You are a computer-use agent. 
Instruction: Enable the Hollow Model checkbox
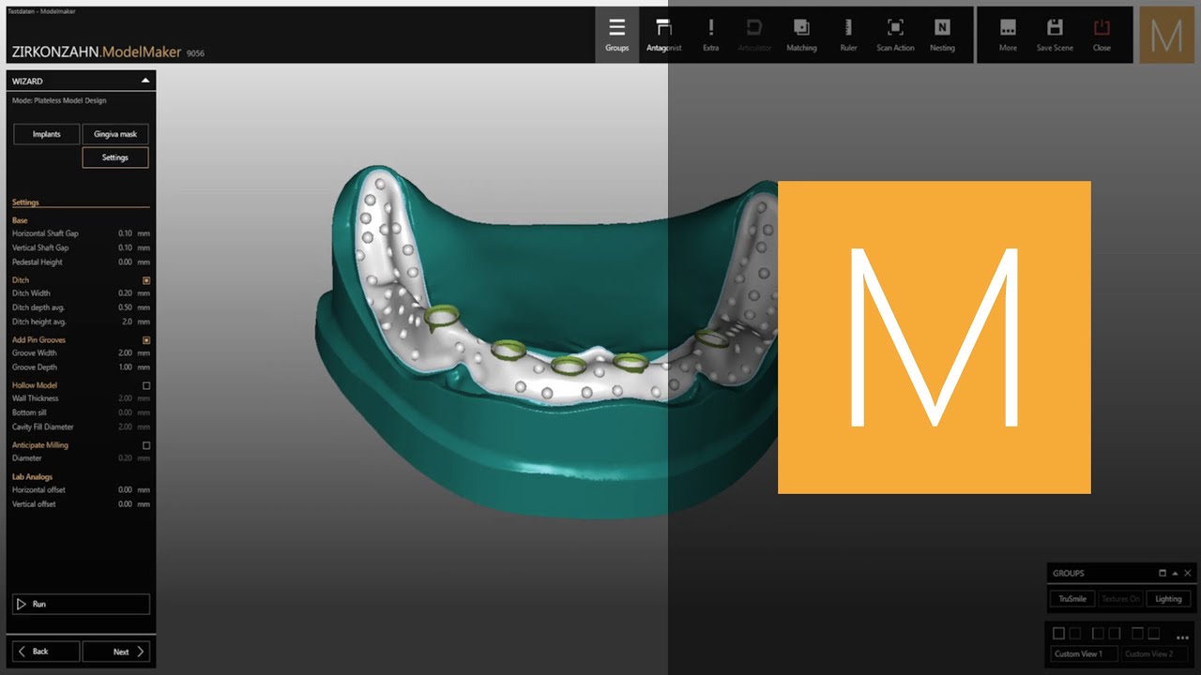(146, 385)
